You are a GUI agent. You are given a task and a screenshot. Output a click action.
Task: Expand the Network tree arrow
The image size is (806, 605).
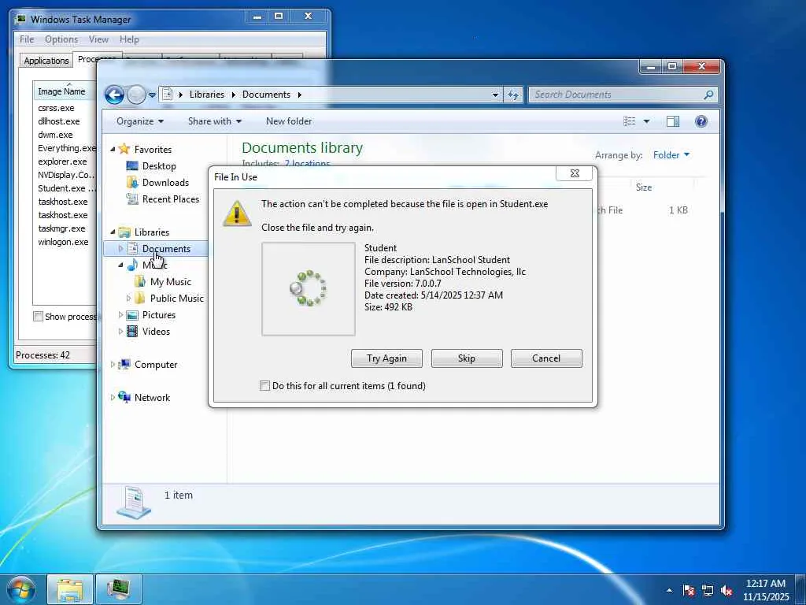point(113,398)
